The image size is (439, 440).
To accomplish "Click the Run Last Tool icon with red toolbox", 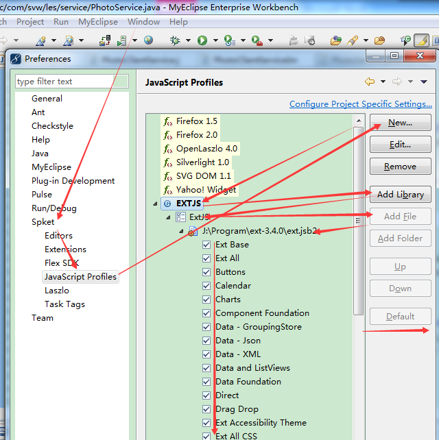I will 257,40.
